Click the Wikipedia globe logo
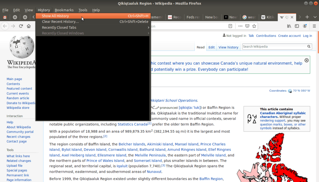This screenshot has height=182, width=319. pos(21,47)
